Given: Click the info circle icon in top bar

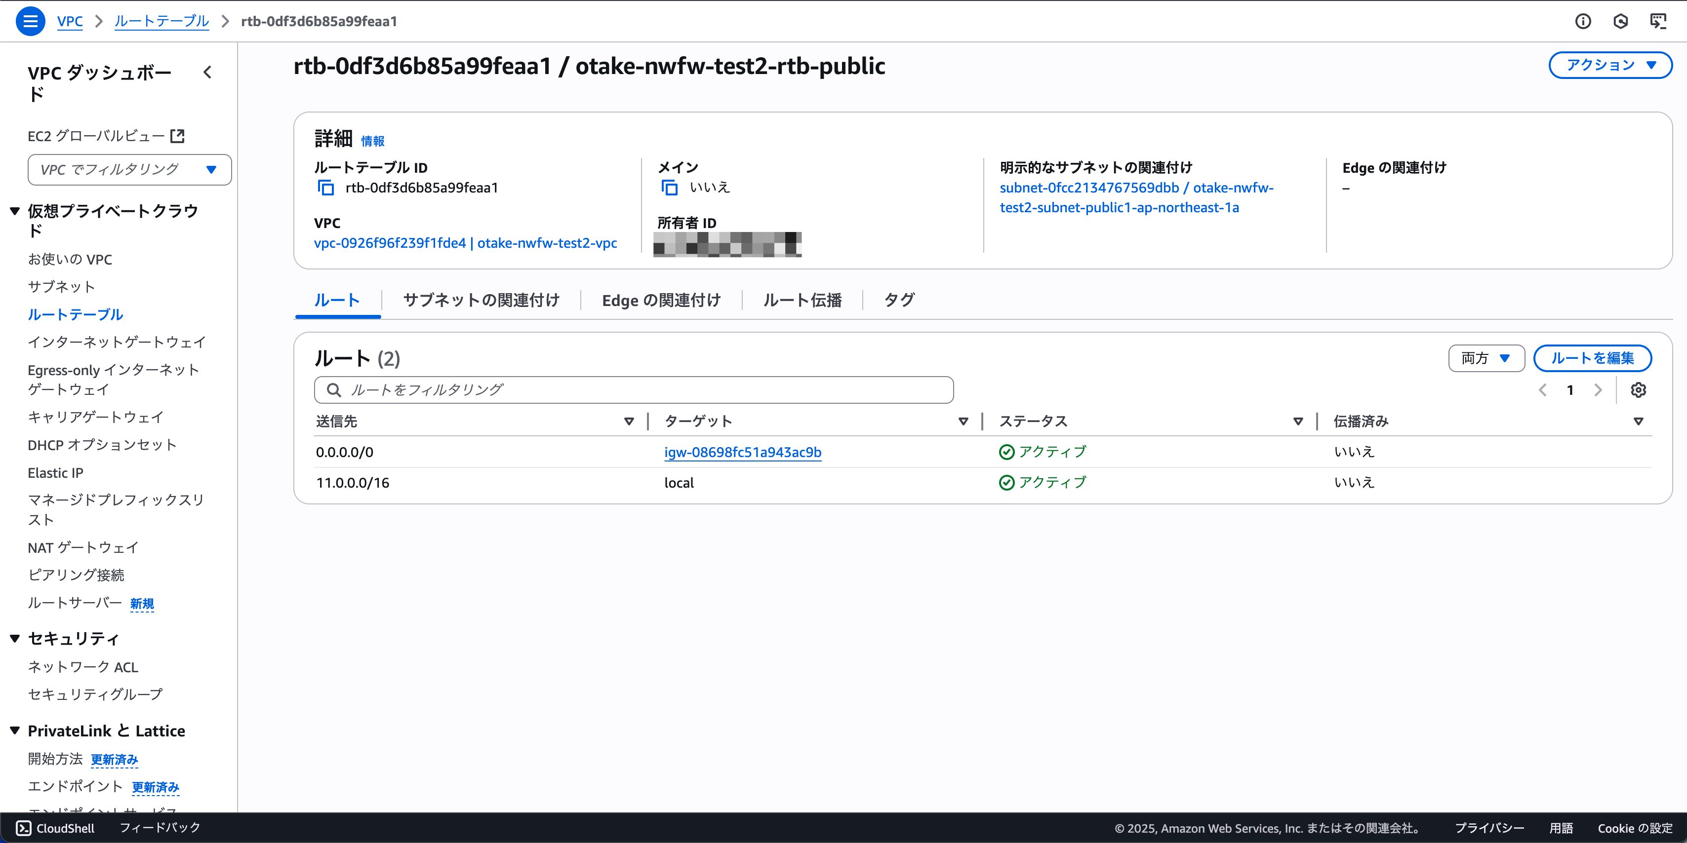Looking at the screenshot, I should pyautogui.click(x=1583, y=21).
